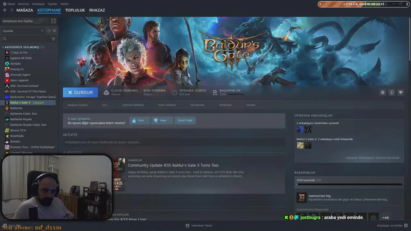This screenshot has height=231, width=411.
Task: Open advanced filter options icon
Action: (x=53, y=39)
